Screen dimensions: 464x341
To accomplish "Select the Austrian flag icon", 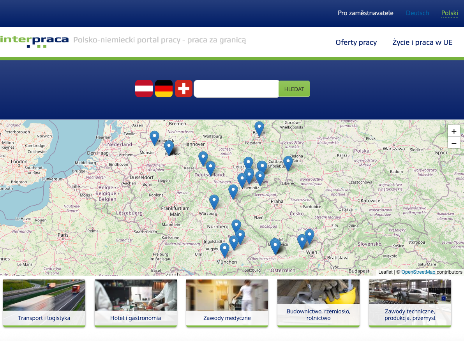I will point(144,88).
